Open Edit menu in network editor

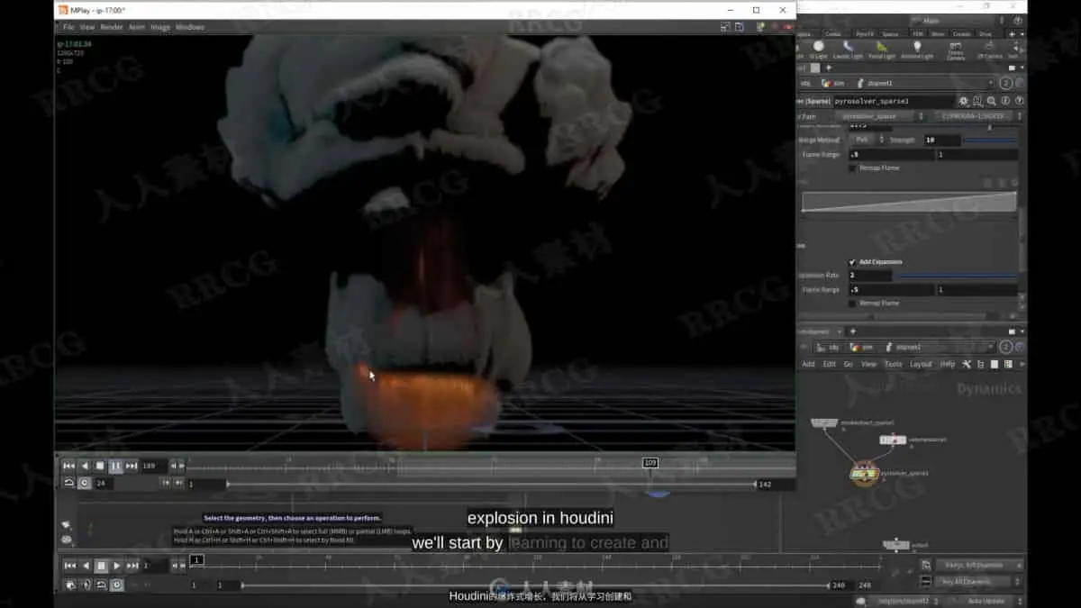pyautogui.click(x=829, y=364)
